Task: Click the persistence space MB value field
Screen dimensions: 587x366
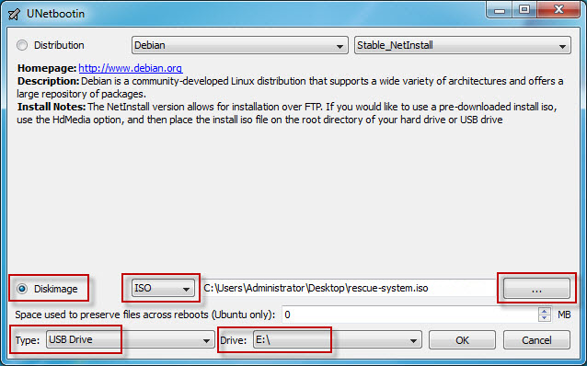Action: pyautogui.click(x=409, y=315)
